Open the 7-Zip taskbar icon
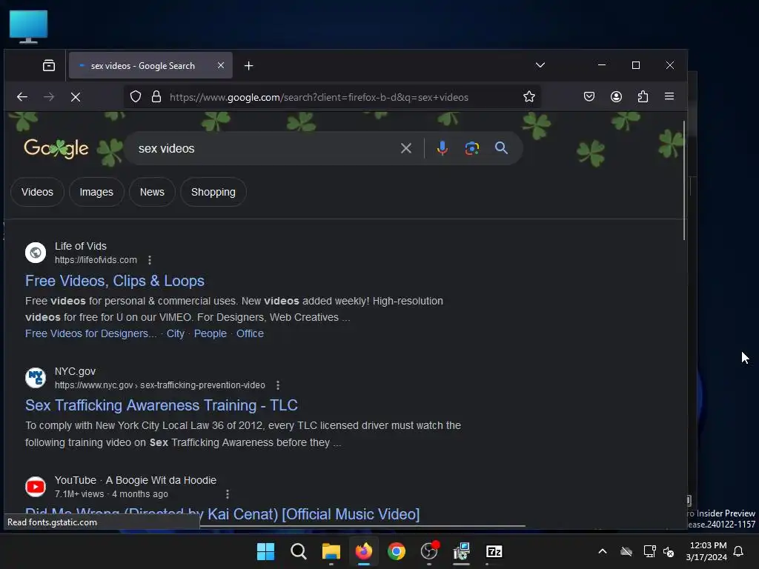Image resolution: width=759 pixels, height=569 pixels. click(494, 551)
